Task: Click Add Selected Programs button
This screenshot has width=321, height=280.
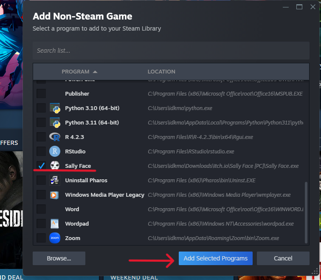Action: (216, 258)
